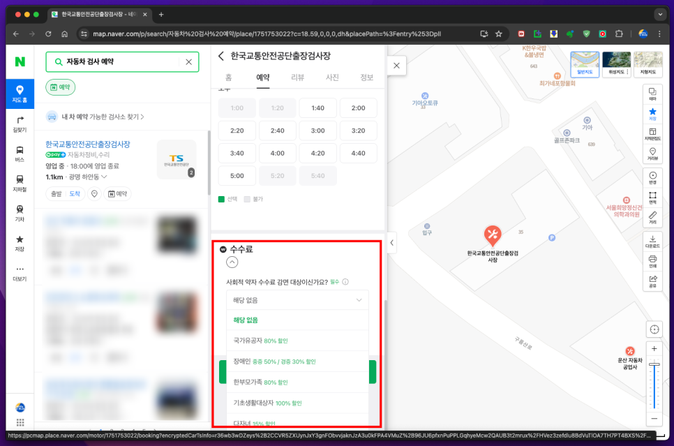Viewport: 674px width, 446px height.
Task: Click the Naver N logo
Action: click(20, 61)
